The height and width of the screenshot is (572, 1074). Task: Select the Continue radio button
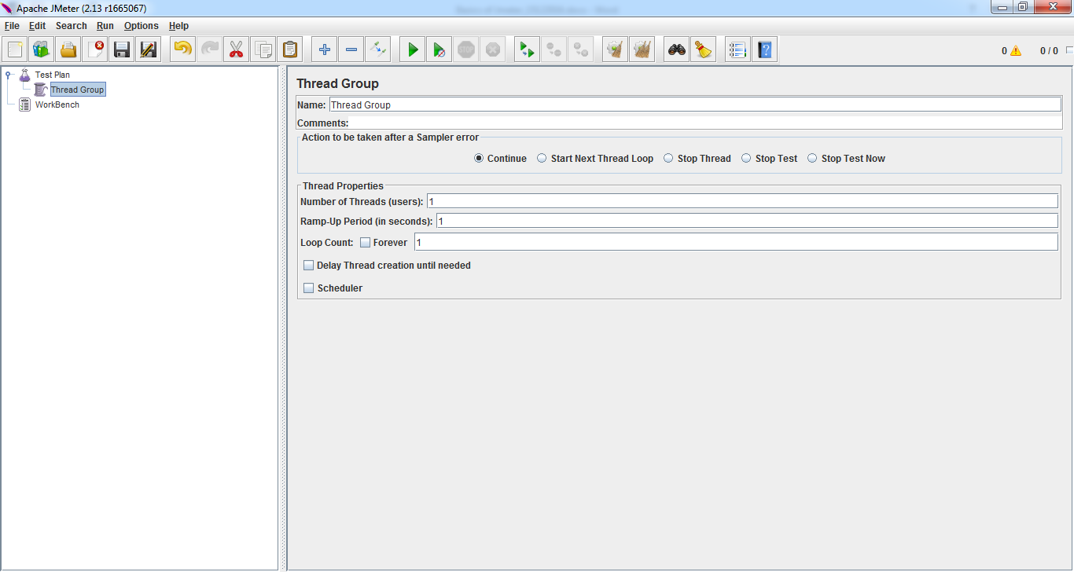coord(479,158)
